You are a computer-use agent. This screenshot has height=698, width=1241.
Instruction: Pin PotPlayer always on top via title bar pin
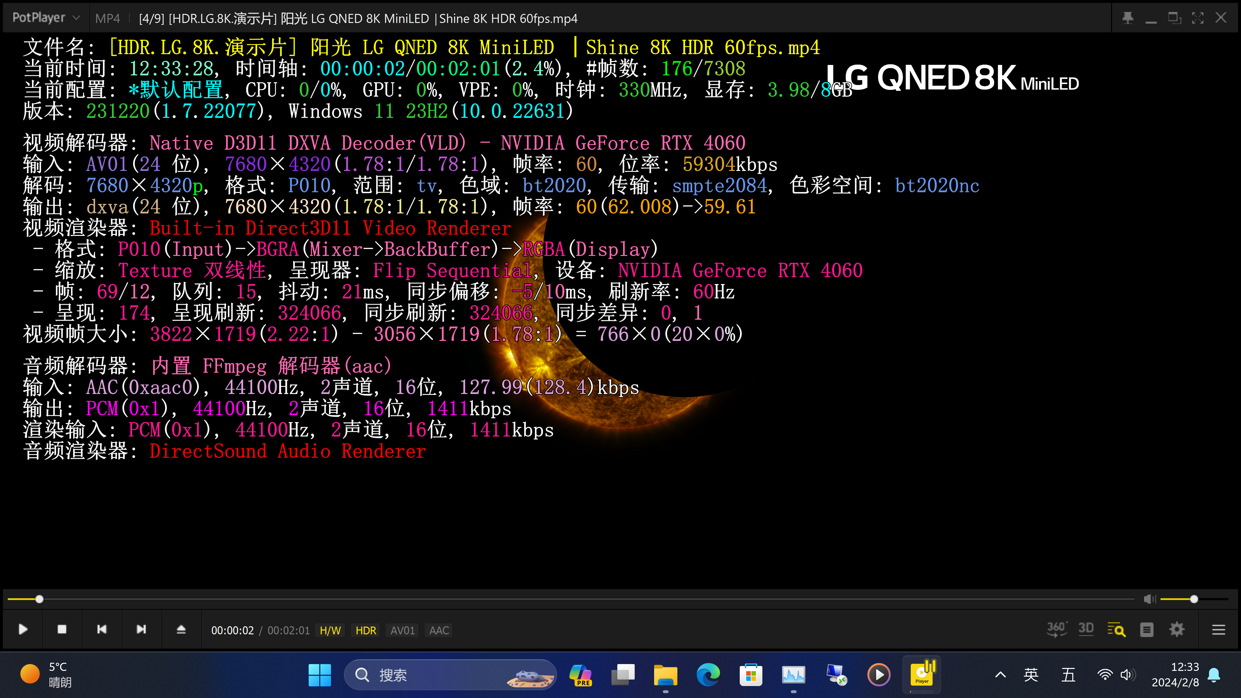[x=1128, y=17]
